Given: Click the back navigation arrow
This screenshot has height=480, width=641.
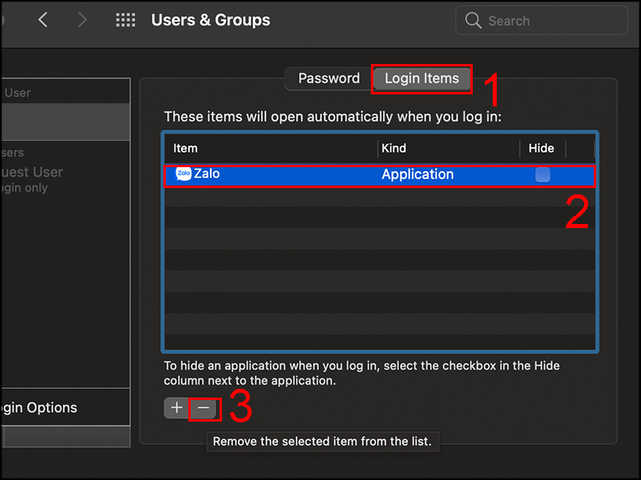Looking at the screenshot, I should (x=43, y=20).
